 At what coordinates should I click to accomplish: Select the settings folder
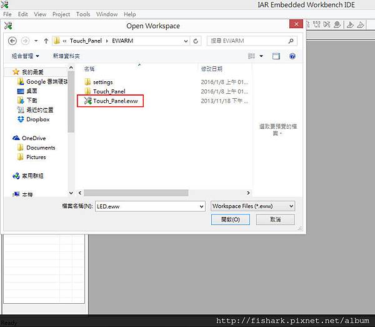(x=99, y=82)
